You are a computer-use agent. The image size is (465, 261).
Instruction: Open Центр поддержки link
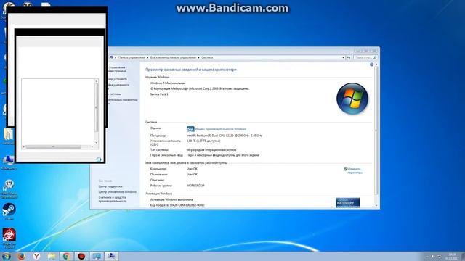[110, 186]
